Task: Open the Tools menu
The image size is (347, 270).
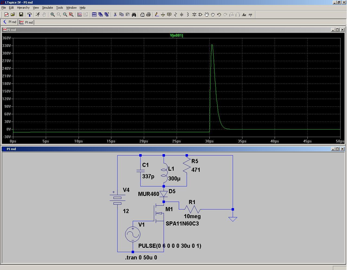Action: coord(59,8)
